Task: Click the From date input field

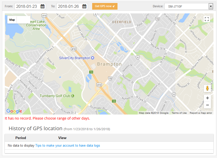Action: [x=30, y=6]
